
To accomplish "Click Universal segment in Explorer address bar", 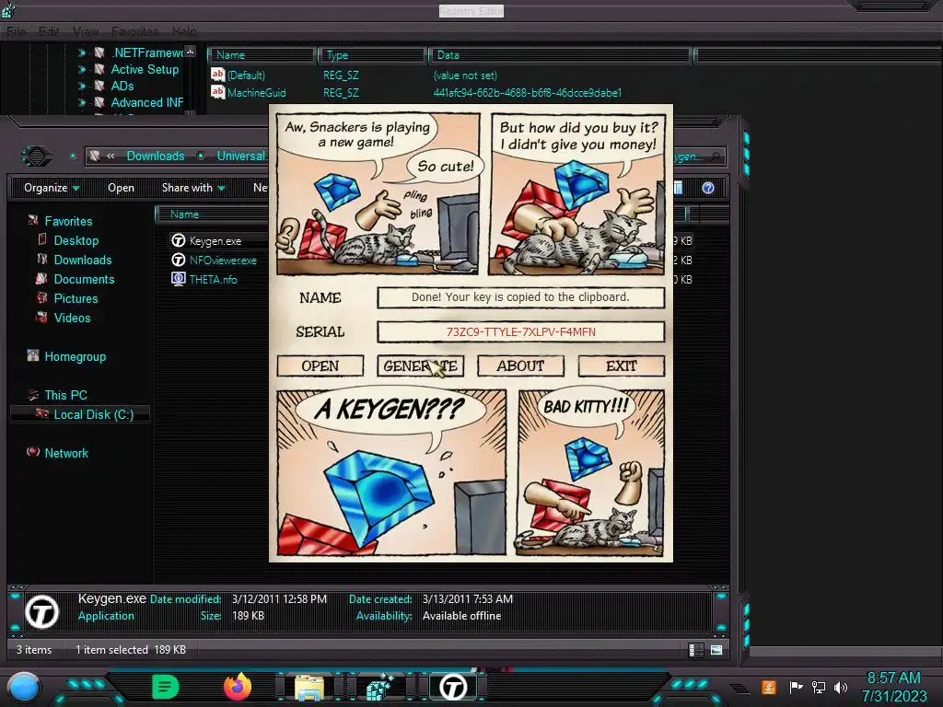I will click(240, 156).
